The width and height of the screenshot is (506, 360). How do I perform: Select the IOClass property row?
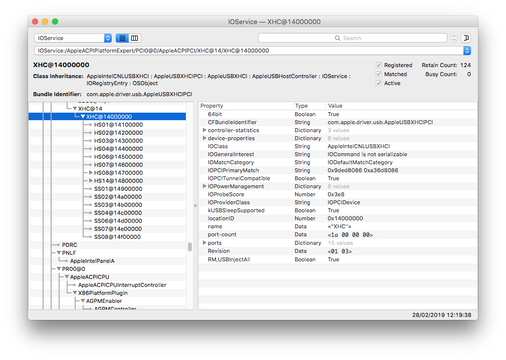[x=338, y=146]
